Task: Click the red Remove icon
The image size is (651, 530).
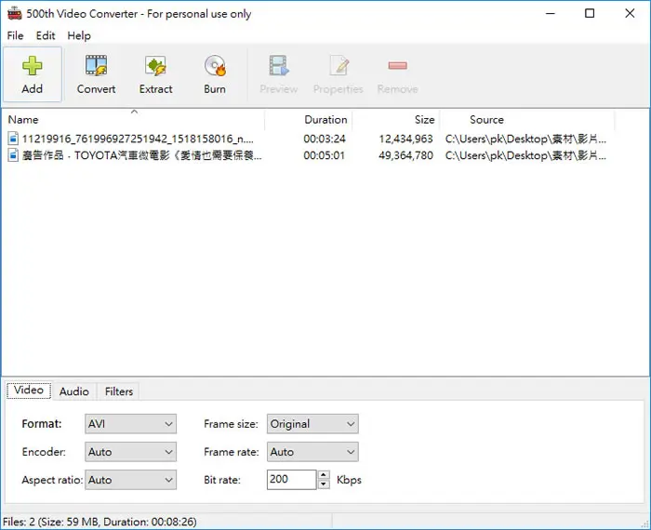Action: point(397,65)
